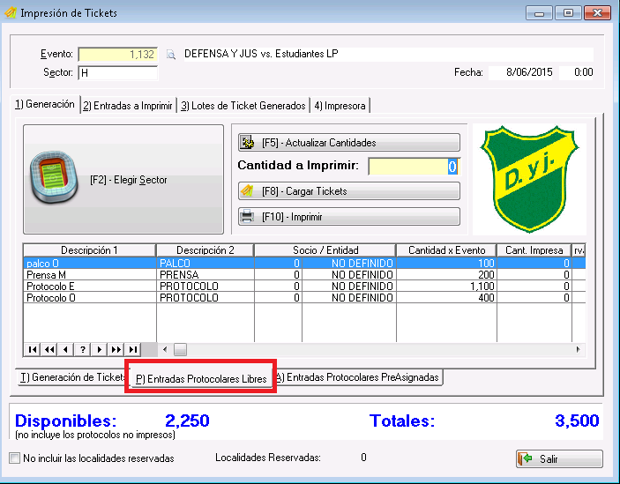Open Entradas Protocolares Libres tab

(x=200, y=378)
